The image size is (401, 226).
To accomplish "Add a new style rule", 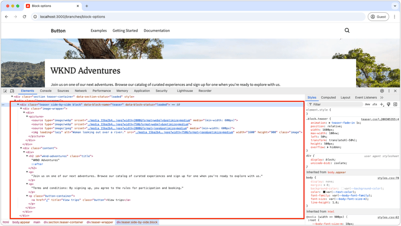I will tap(382, 104).
